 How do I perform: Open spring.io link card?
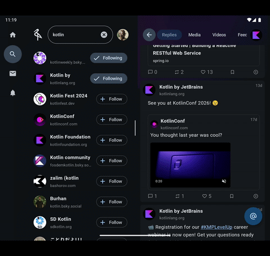point(204,55)
